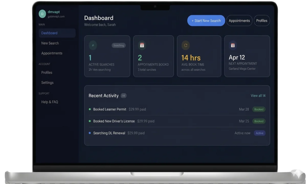Click the 14 count badge beside Recent Activity
This screenshot has width=307, height=184.
(x=123, y=95)
